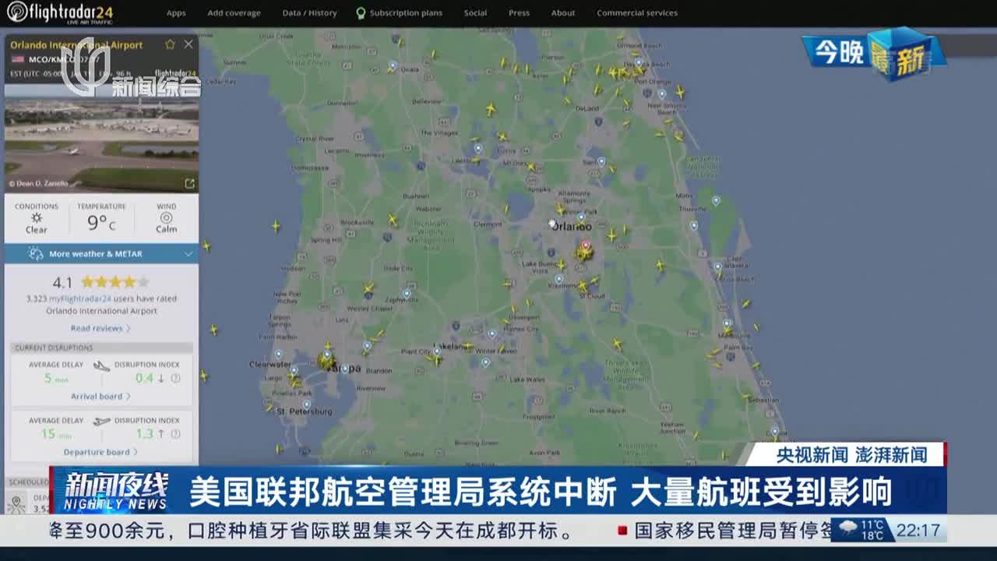Open the Apps menu

pos(176,12)
